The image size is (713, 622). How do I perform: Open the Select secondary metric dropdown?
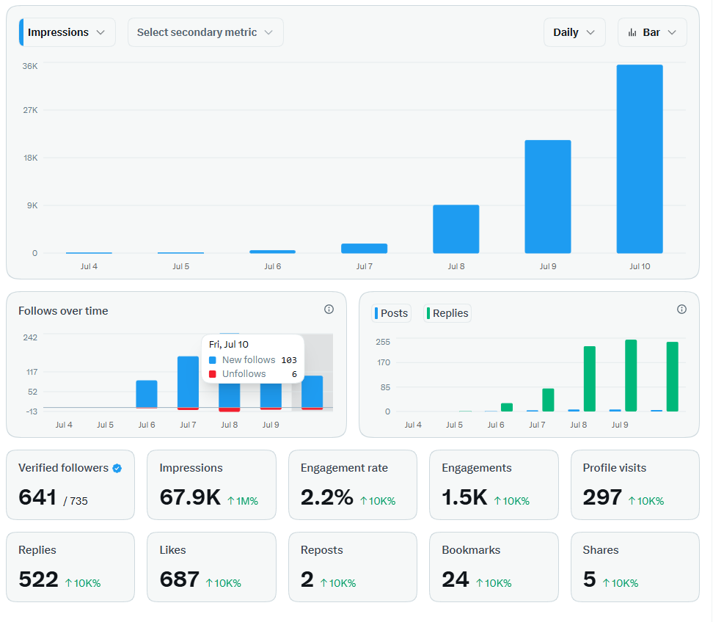pos(205,32)
